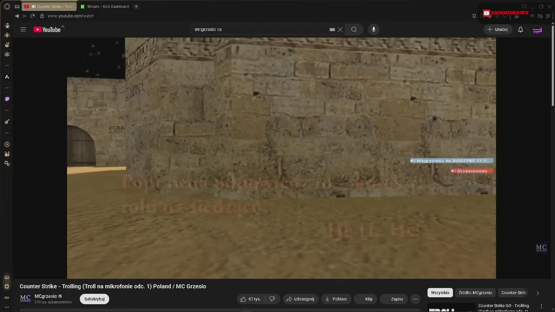Image resolution: width=555 pixels, height=312 pixels.
Task: Subscribe with the Subskrybuj button
Action: coord(95,299)
